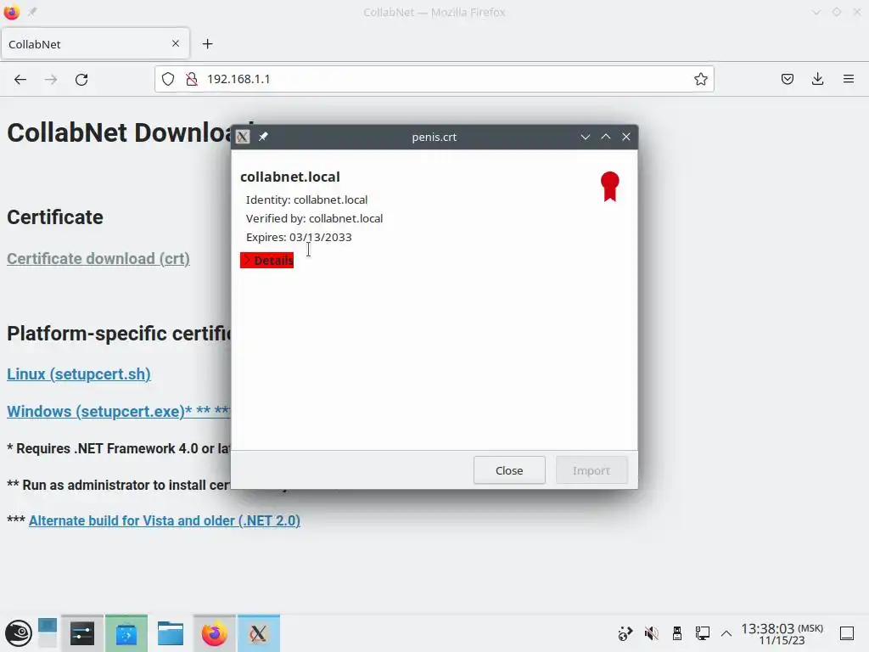Click the Verified by: collabnet.local line

point(314,218)
